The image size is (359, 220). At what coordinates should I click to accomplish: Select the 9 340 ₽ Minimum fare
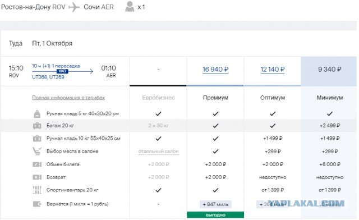click(329, 70)
